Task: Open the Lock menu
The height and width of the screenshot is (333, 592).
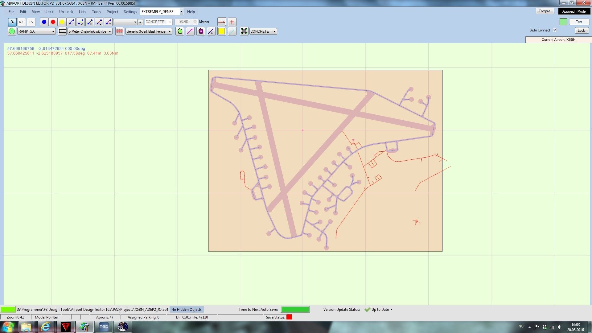Action: (x=49, y=12)
